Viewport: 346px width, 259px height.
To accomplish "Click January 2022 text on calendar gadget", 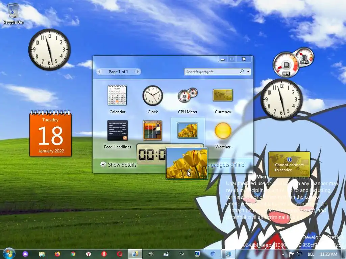I will click(x=51, y=151).
